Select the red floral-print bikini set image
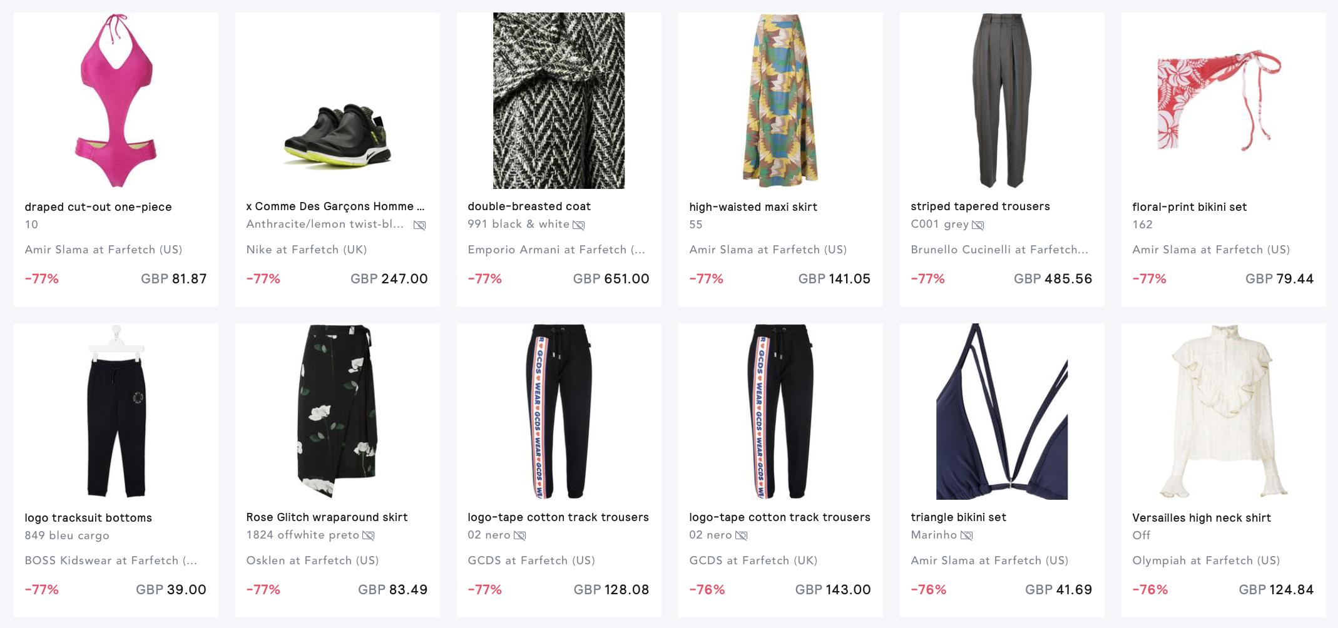Viewport: 1338px width, 628px height. coord(1223,101)
